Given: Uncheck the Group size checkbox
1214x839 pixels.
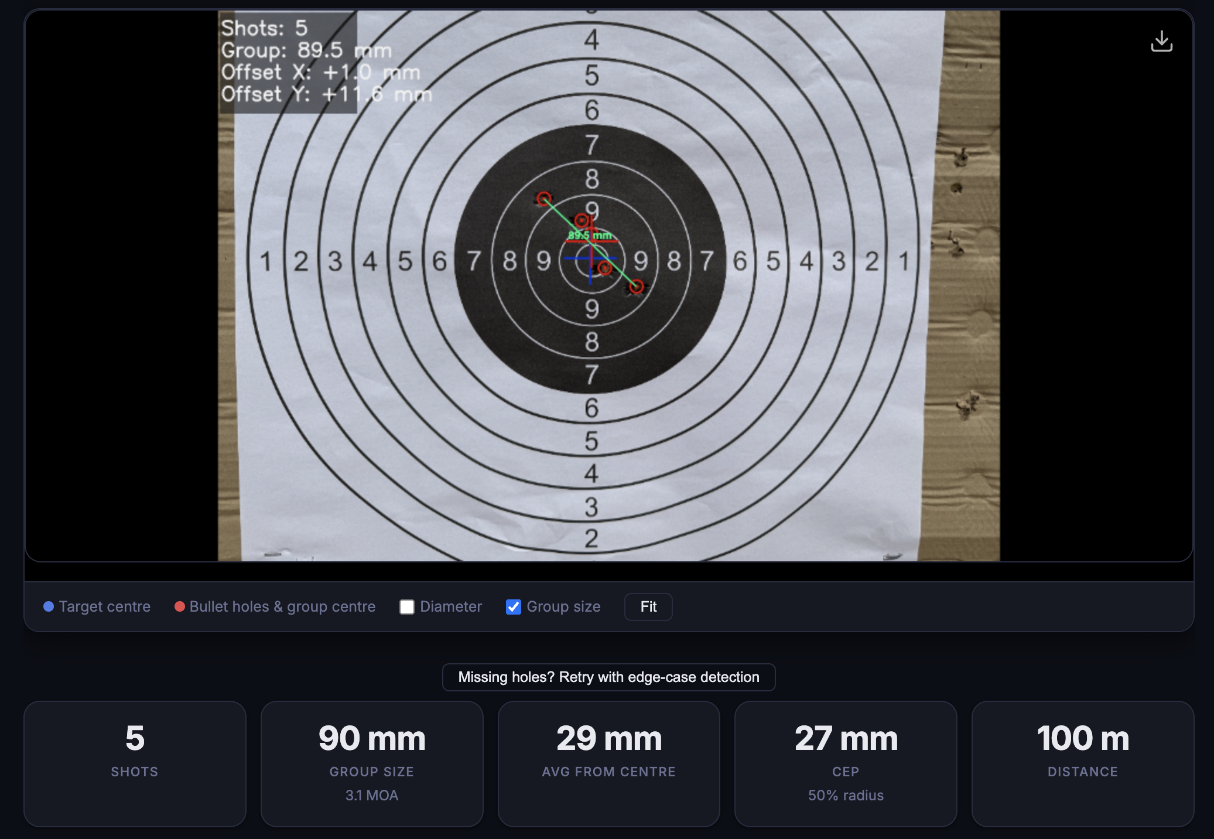Looking at the screenshot, I should point(514,607).
